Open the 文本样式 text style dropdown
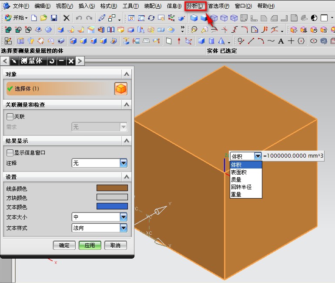This screenshot has height=283, width=335. pos(100,228)
